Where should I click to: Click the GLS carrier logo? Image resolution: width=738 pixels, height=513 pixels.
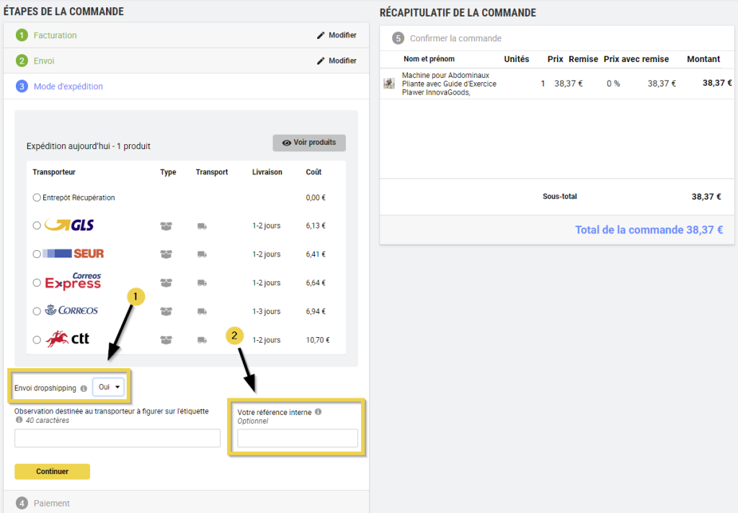(x=69, y=226)
